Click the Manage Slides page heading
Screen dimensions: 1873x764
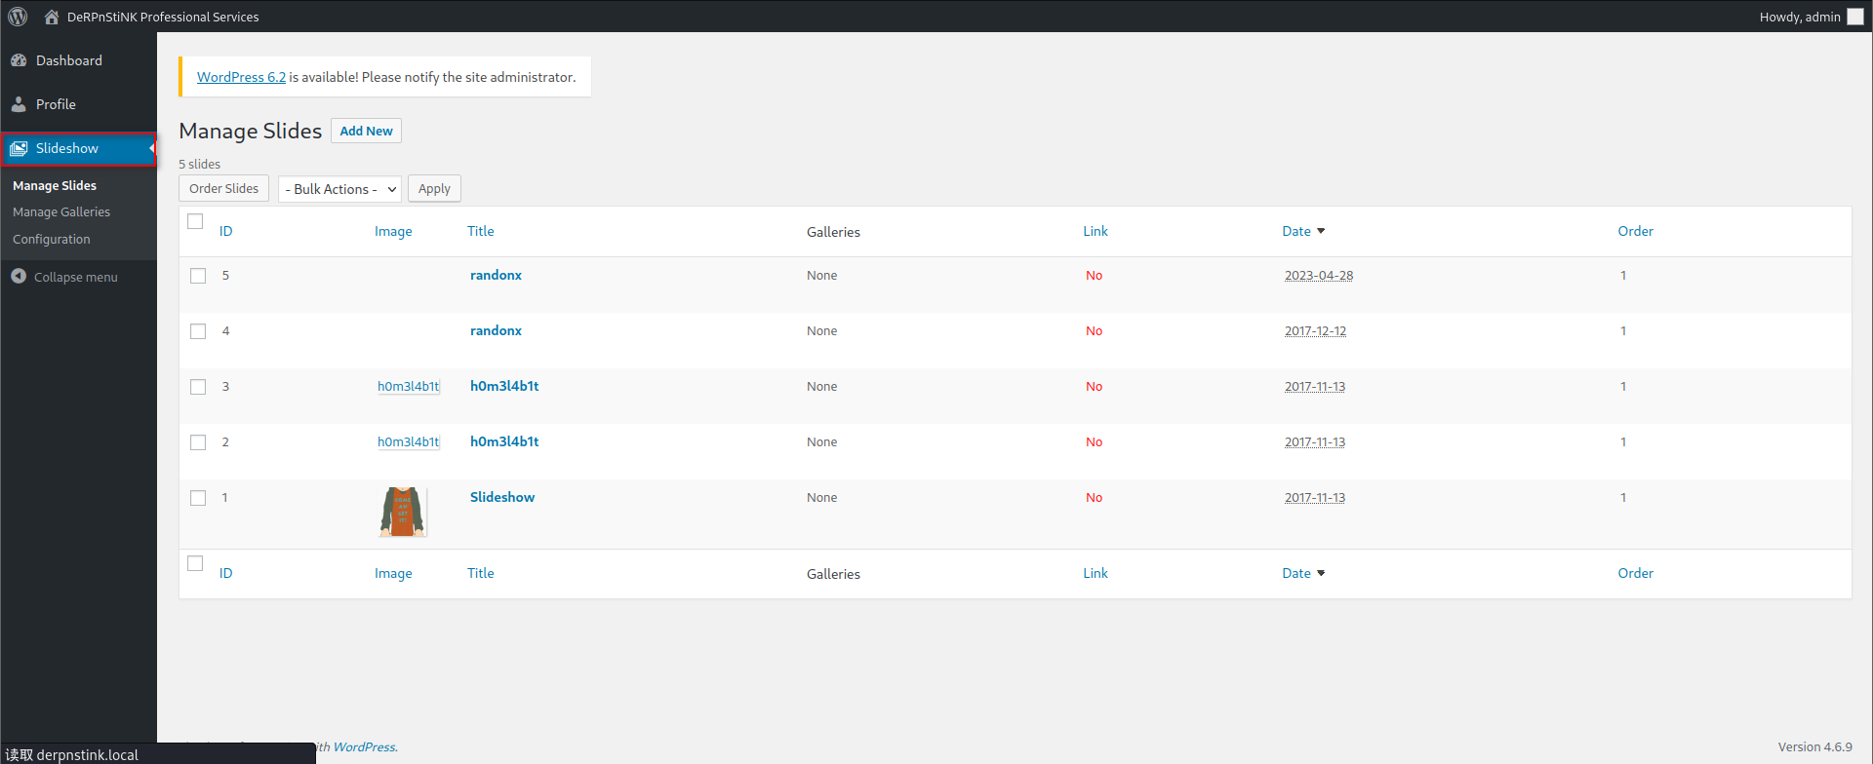tap(251, 131)
